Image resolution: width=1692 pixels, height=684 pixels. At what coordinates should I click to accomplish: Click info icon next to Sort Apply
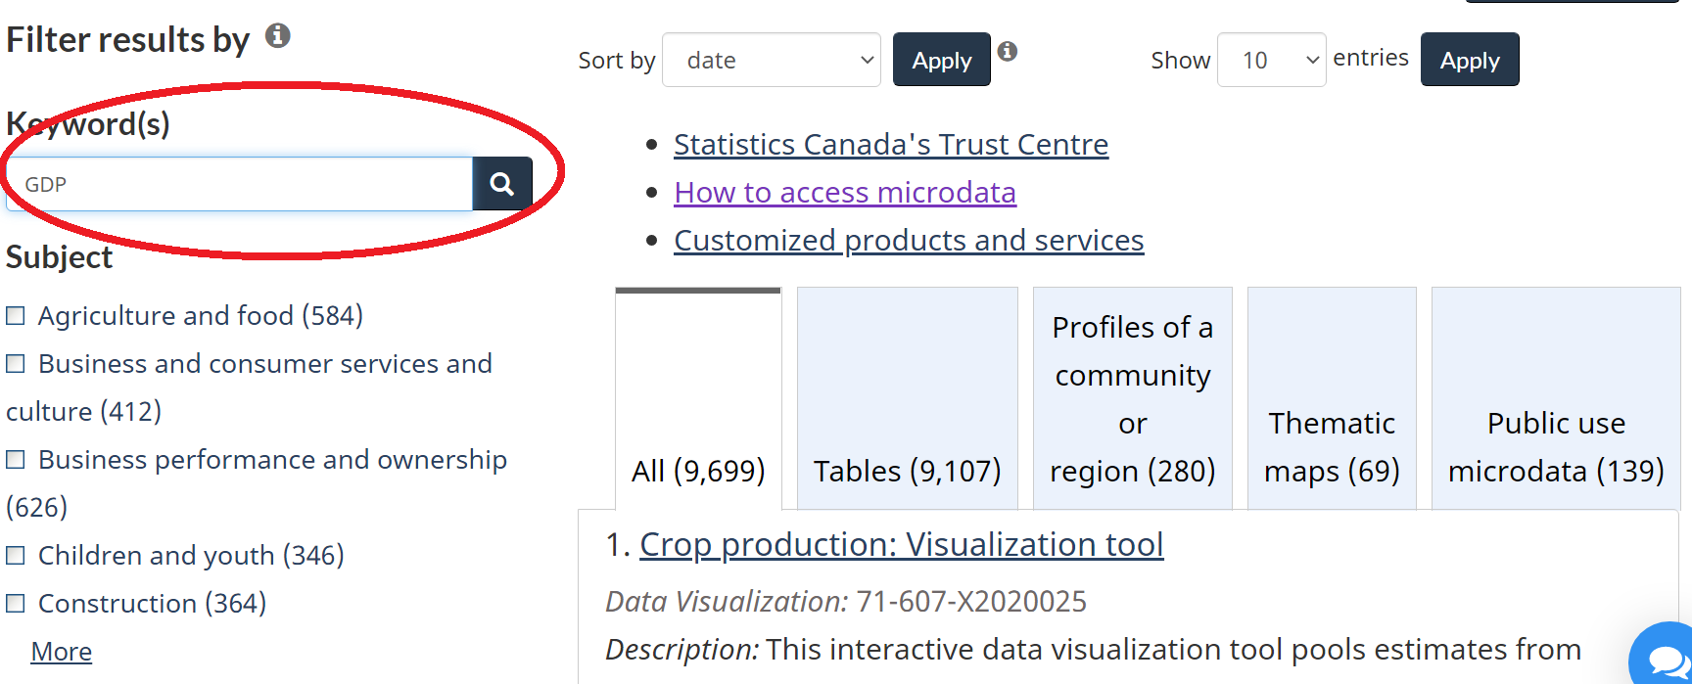1008,51
